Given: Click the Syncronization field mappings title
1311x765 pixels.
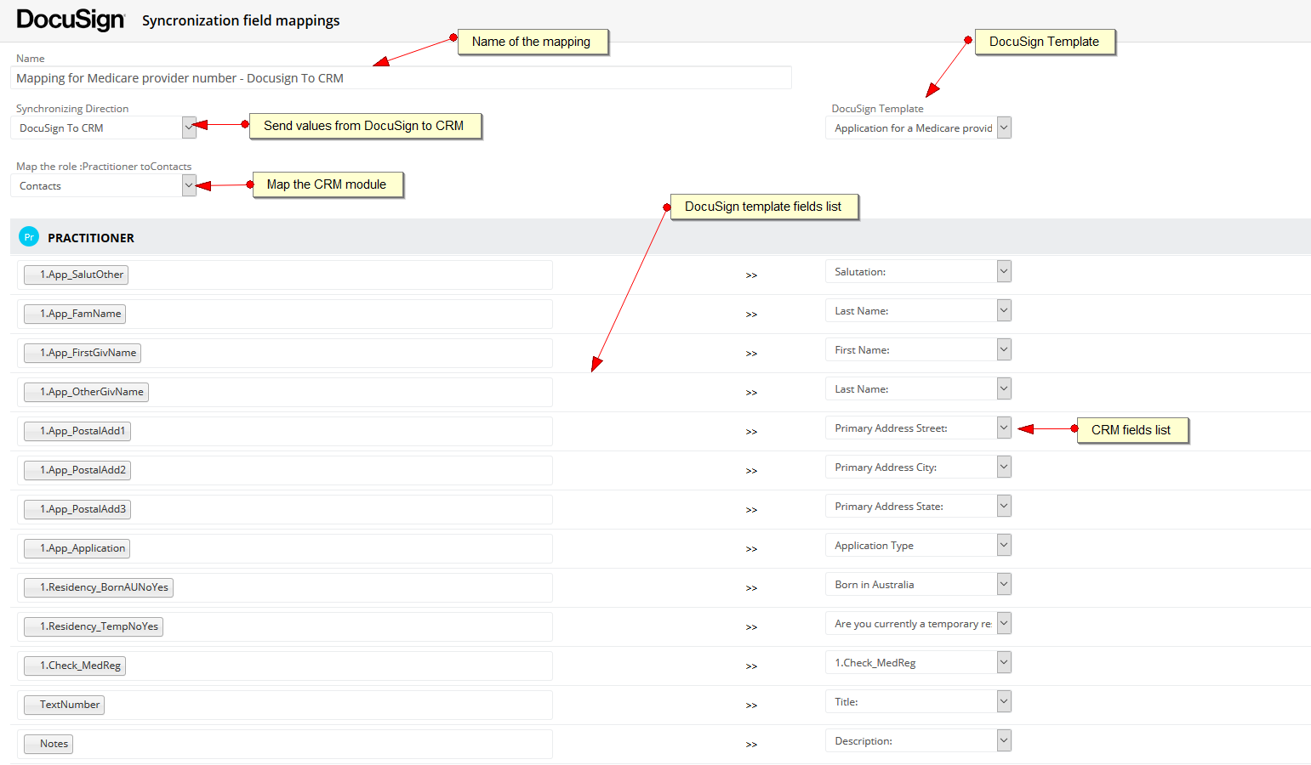Looking at the screenshot, I should pos(241,20).
